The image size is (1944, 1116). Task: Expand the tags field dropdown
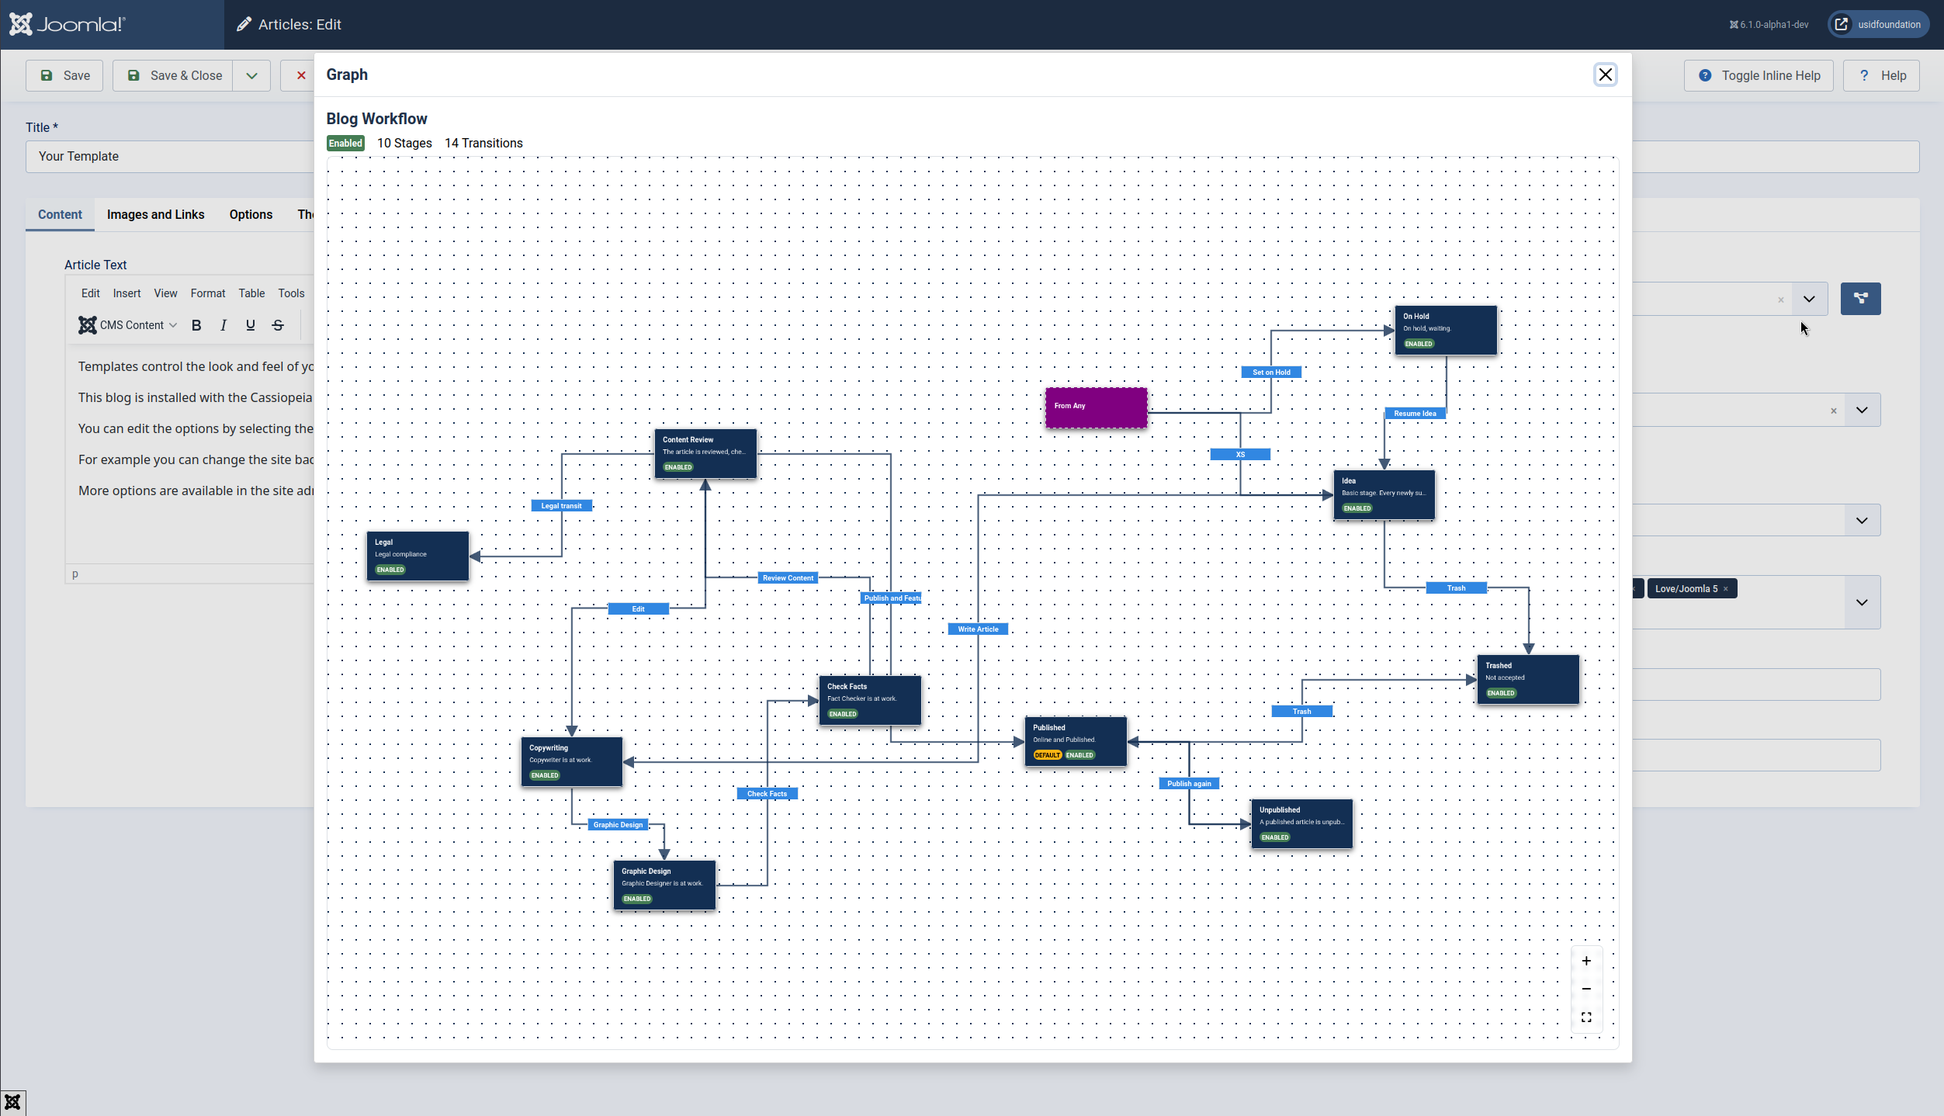(x=1862, y=601)
